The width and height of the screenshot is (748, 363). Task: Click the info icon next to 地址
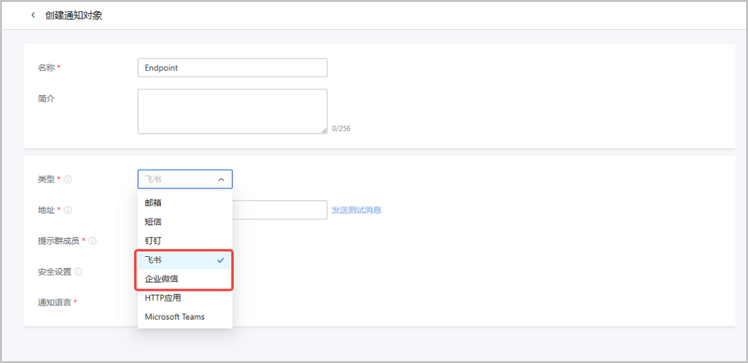coord(68,210)
